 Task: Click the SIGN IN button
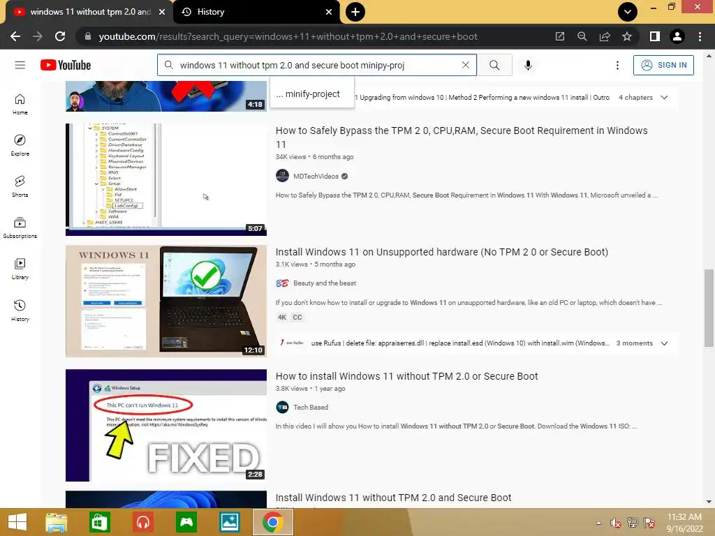(663, 65)
